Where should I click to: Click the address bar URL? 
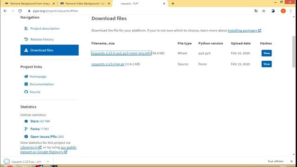tap(55, 11)
